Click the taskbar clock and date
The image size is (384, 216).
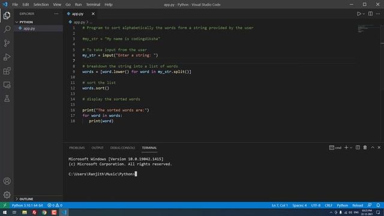coord(367,212)
